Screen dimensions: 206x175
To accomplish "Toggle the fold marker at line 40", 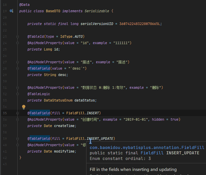I will [x=18, y=145].
